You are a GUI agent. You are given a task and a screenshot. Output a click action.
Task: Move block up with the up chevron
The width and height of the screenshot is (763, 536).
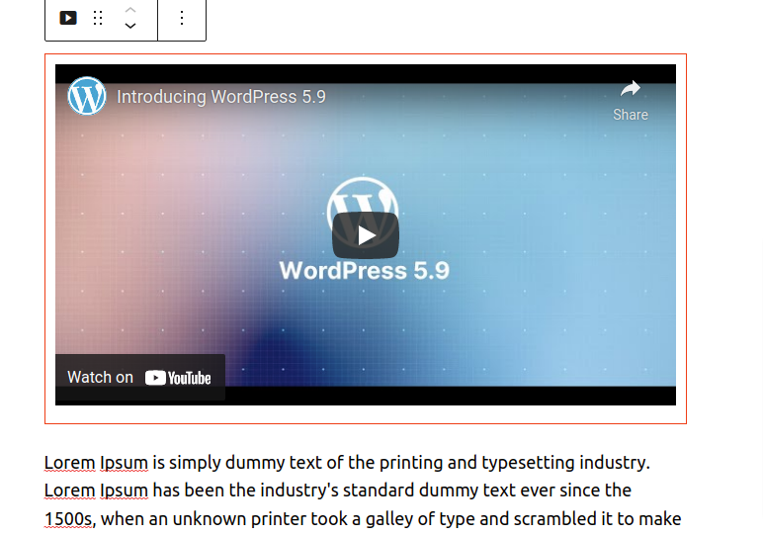130,10
